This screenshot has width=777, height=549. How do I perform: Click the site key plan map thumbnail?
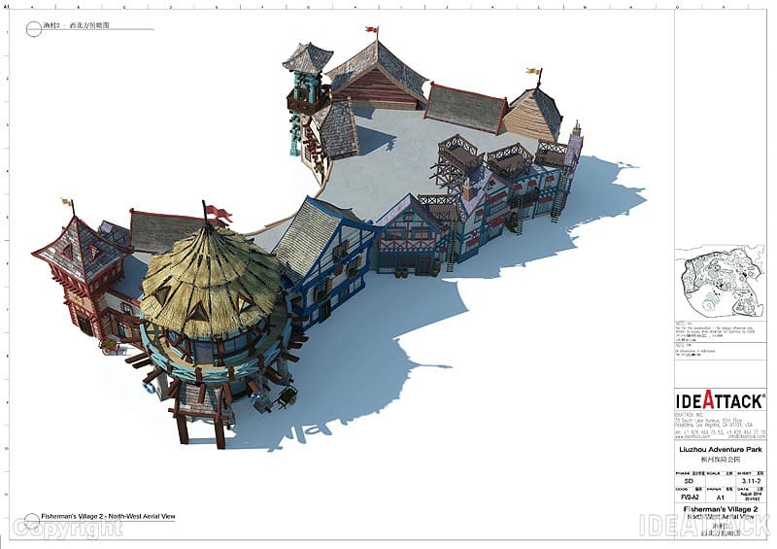tap(720, 282)
